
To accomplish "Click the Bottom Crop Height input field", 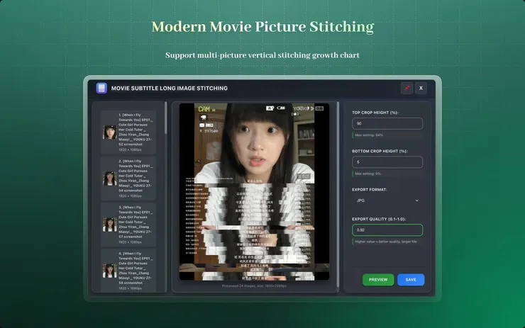I will tap(387, 162).
